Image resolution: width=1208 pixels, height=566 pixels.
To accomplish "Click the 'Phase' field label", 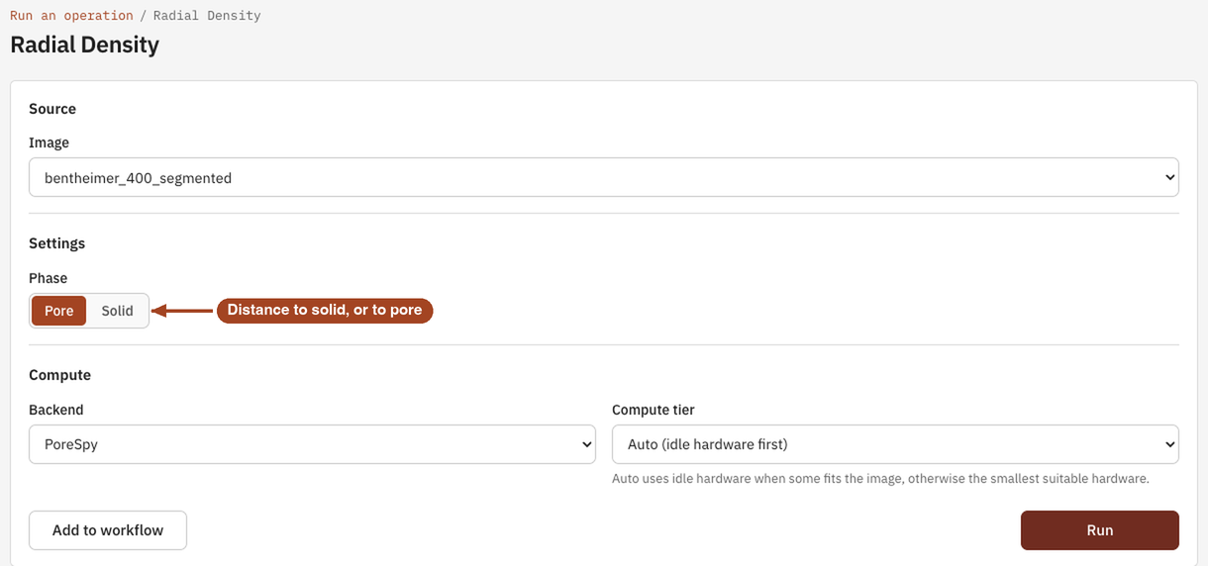I will pyautogui.click(x=48, y=278).
